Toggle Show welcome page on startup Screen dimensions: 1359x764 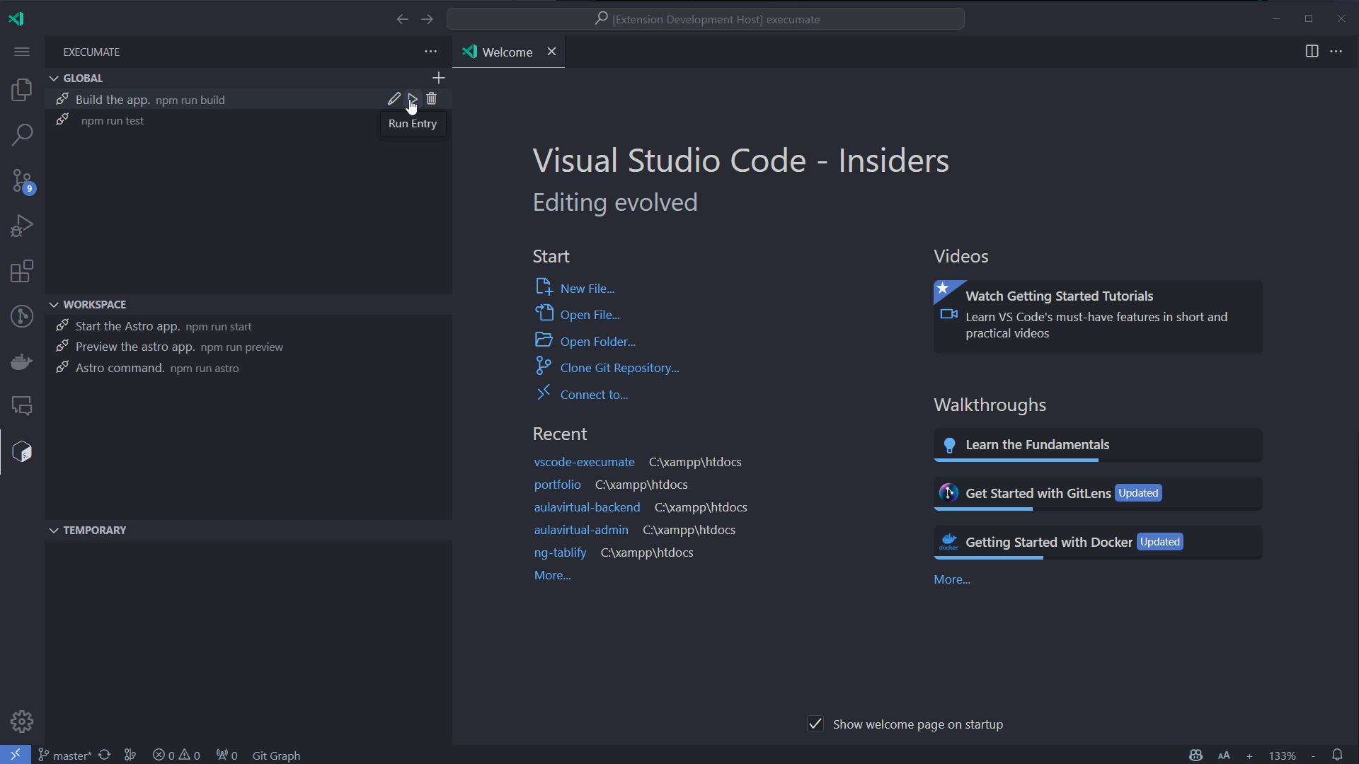(815, 724)
